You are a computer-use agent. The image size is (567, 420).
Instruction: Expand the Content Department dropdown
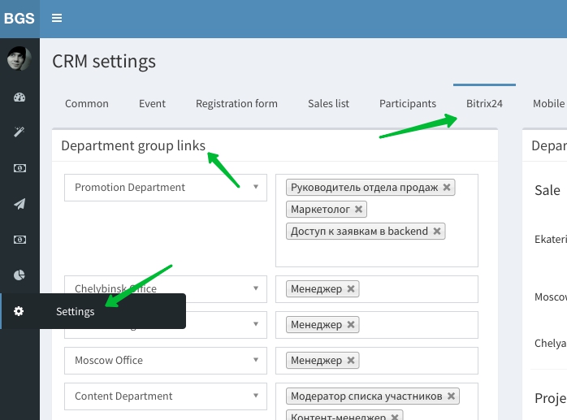click(x=166, y=396)
